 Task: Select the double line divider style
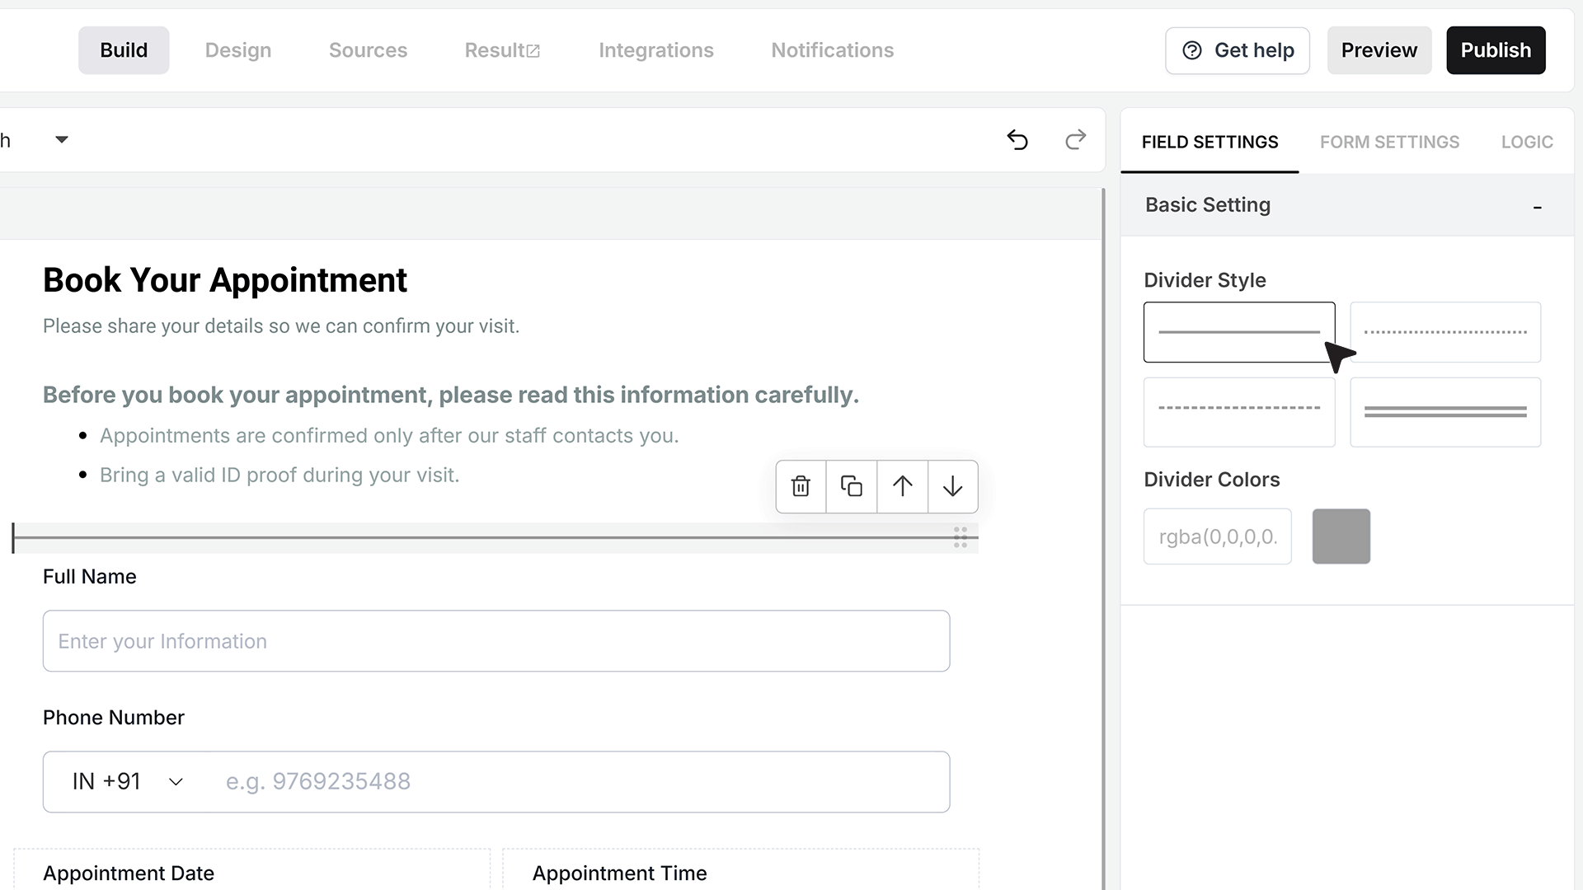(1445, 412)
